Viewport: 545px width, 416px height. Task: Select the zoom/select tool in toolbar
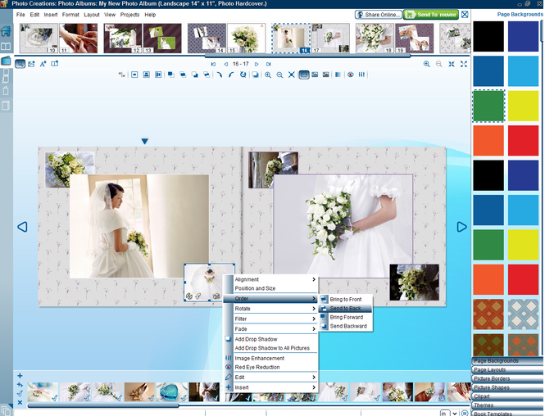tap(20, 64)
